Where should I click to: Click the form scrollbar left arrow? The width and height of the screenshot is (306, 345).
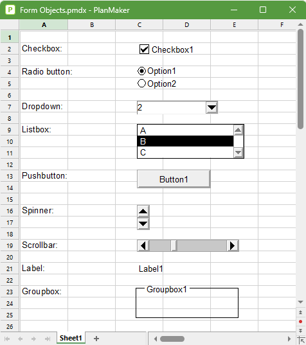click(x=143, y=245)
